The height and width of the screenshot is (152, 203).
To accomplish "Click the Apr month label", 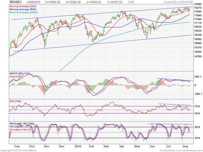I will click(122, 146).
